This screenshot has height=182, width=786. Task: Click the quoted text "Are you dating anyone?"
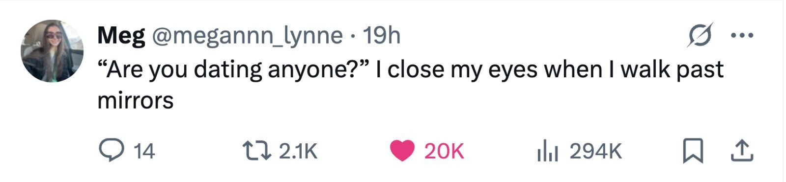(233, 69)
